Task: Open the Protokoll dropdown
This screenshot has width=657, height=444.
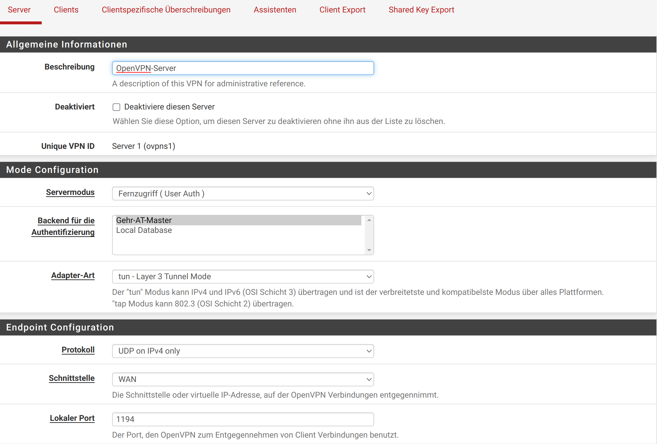Action: click(x=243, y=351)
